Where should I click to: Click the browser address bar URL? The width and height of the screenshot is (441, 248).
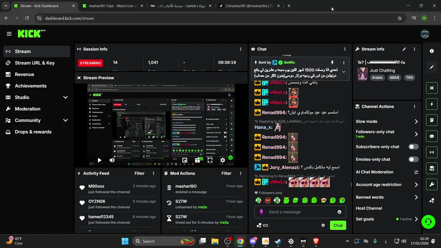click(x=69, y=18)
